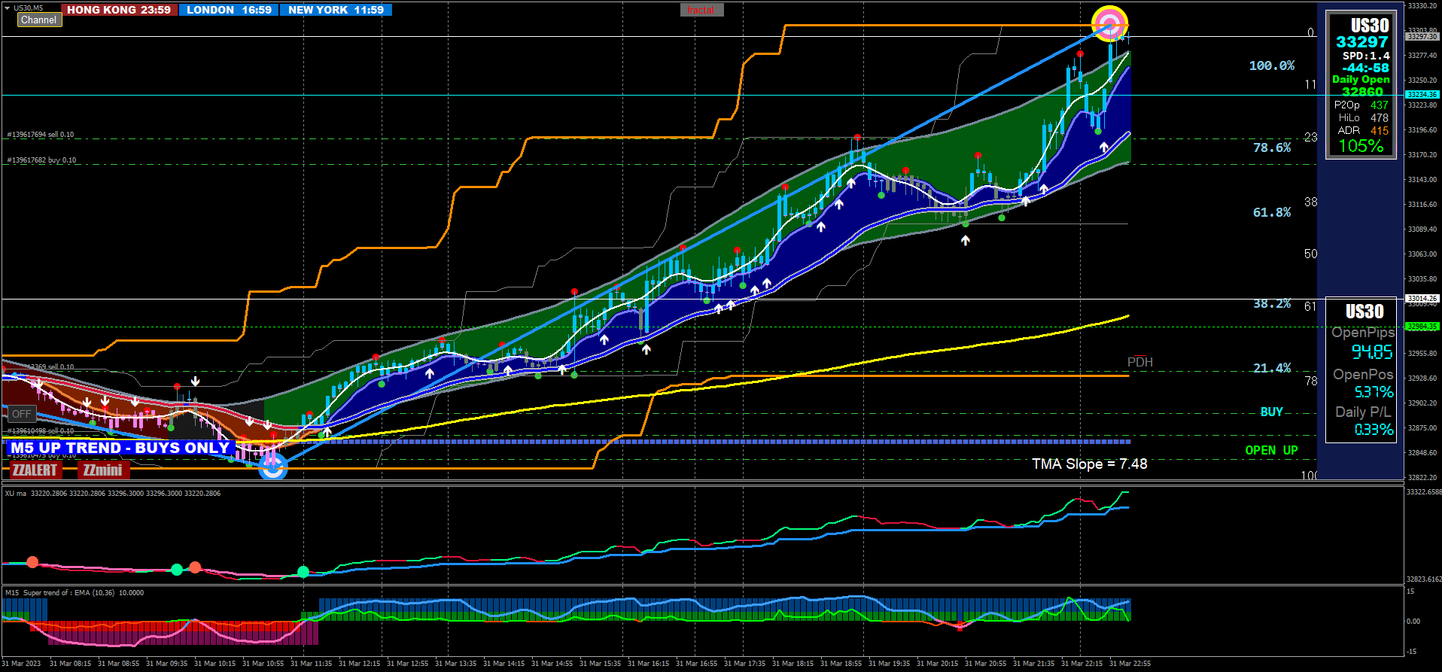
Task: Select the 100.0% Fibonacci label
Action: pos(1272,65)
